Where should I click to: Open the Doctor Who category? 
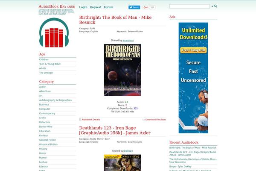pyautogui.click(x=46, y=127)
